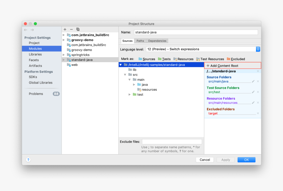
Task: Open Global Libraries settings
Action: coord(40,83)
